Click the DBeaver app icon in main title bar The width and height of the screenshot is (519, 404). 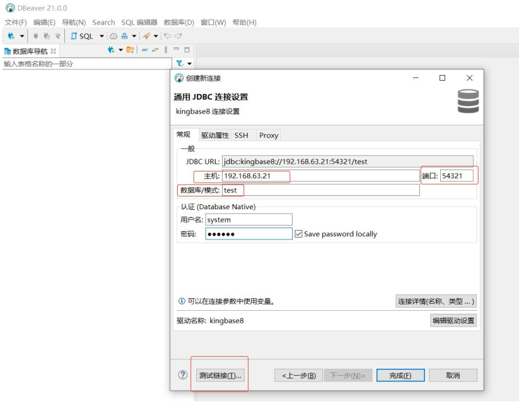pyautogui.click(x=10, y=8)
